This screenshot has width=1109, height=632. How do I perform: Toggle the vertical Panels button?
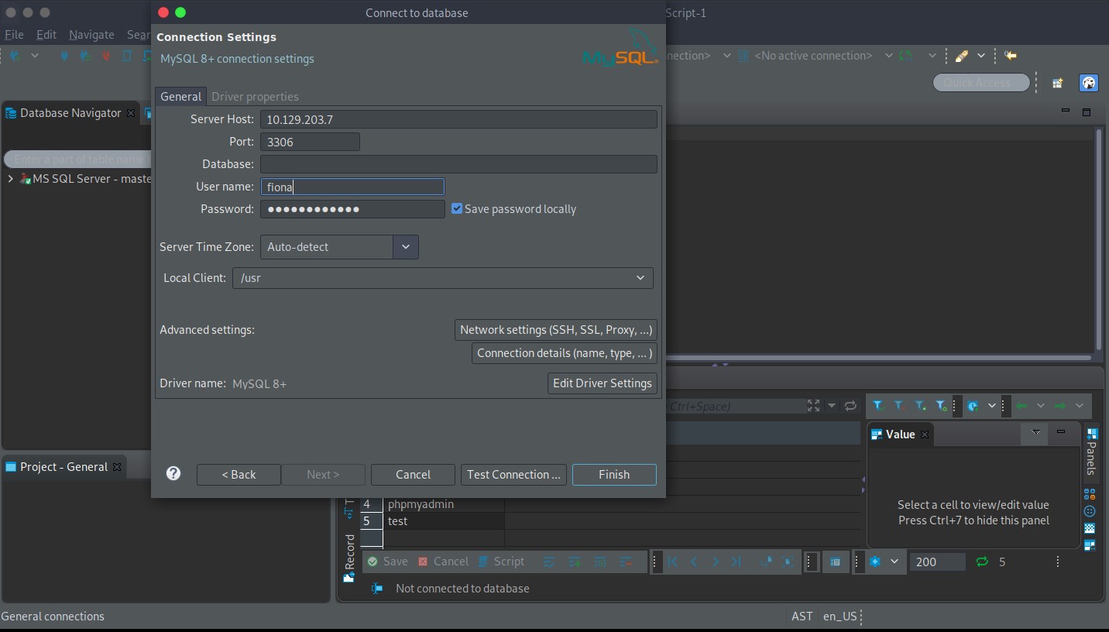tap(1090, 452)
